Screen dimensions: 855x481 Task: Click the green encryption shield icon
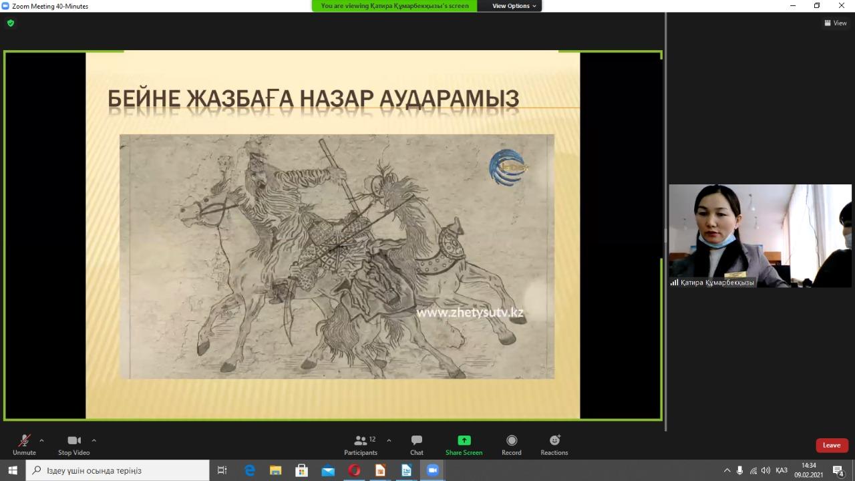coord(11,23)
